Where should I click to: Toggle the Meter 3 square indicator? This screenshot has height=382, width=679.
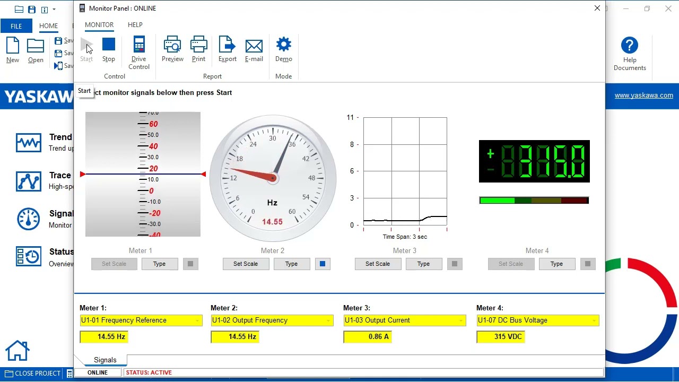(x=455, y=264)
